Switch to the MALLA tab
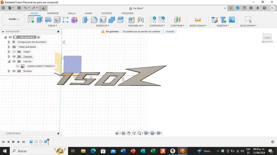 [72, 13]
